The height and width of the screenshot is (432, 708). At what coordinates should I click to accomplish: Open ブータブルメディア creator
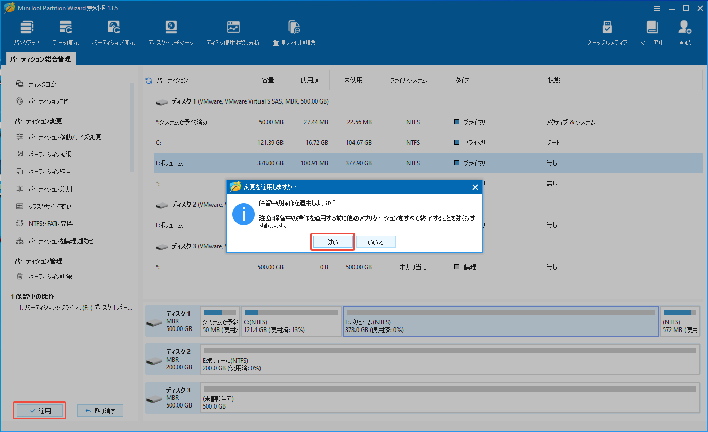(607, 32)
